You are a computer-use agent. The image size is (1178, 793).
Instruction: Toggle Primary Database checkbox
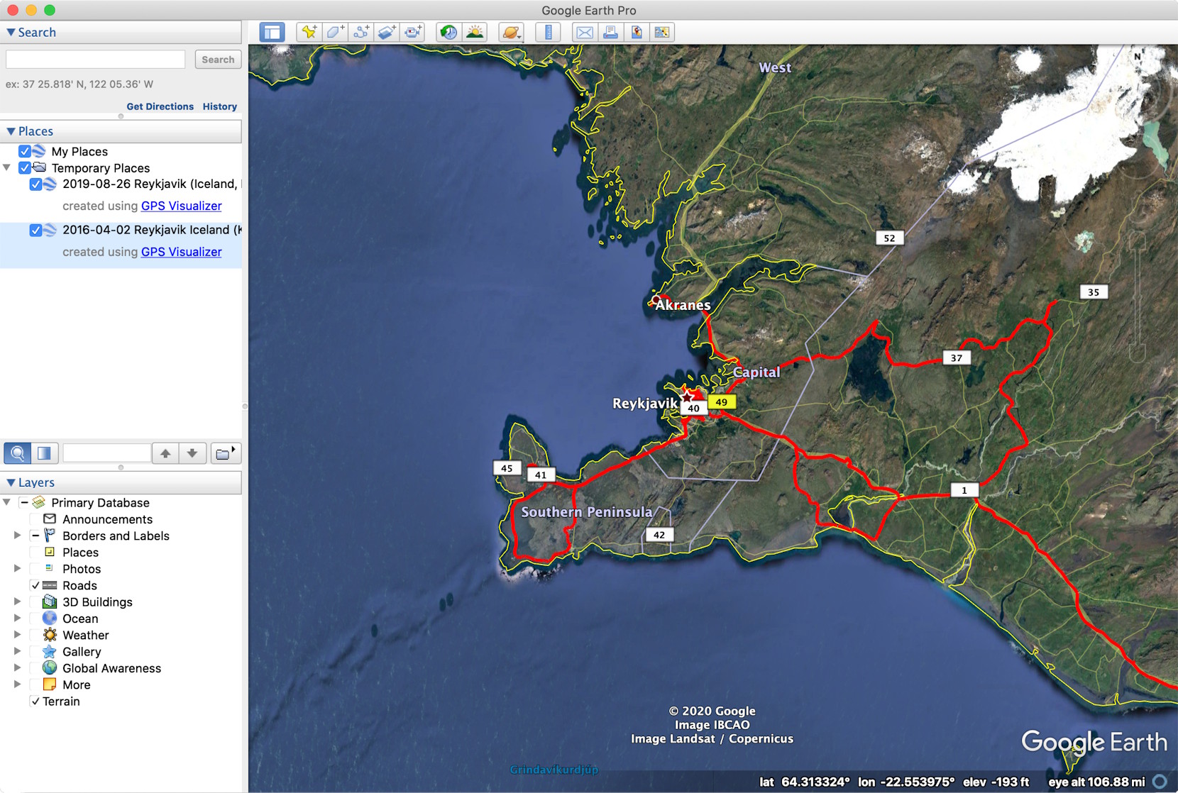pos(24,502)
